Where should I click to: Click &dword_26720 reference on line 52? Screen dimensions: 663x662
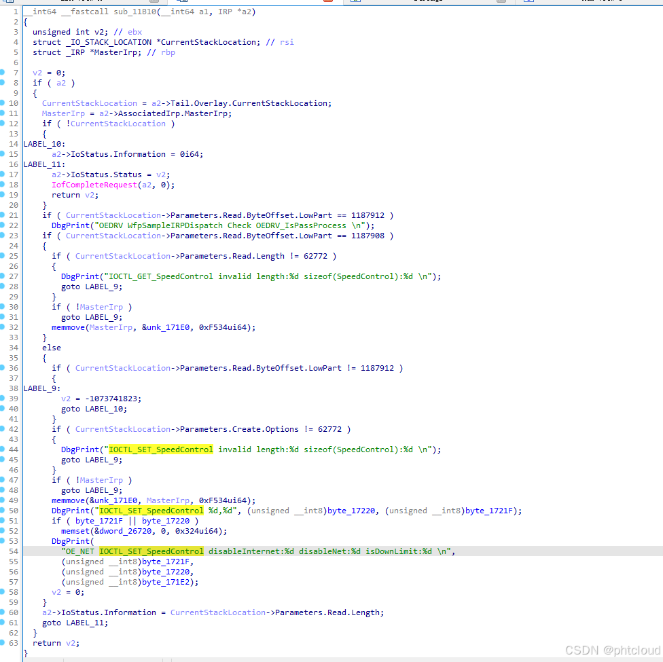123,531
